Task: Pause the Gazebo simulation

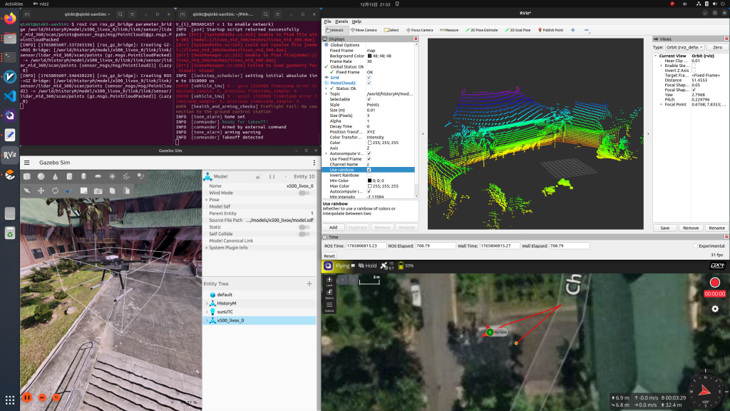Action: tap(27, 397)
